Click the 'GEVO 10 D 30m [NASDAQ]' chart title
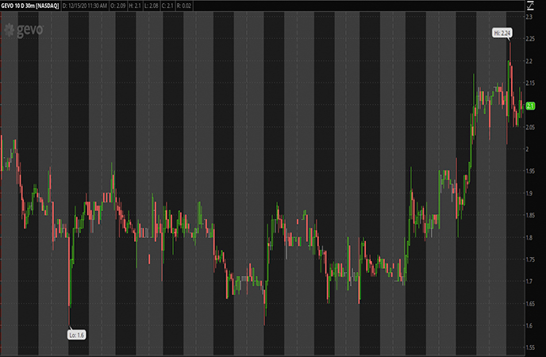 click(x=30, y=6)
